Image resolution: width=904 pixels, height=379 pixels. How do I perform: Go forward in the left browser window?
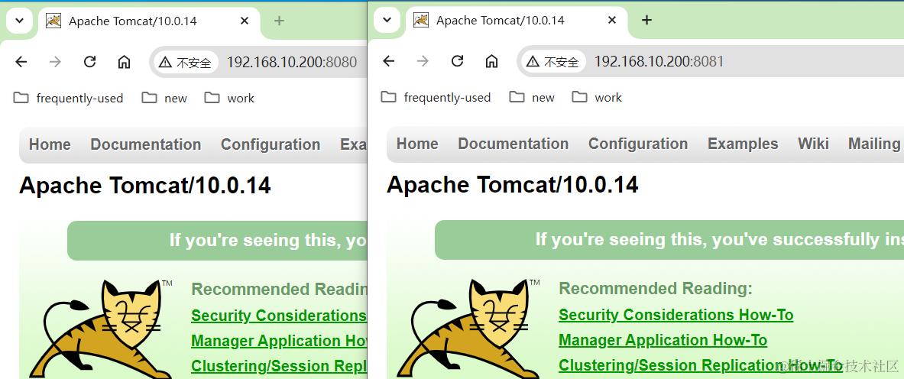[55, 62]
